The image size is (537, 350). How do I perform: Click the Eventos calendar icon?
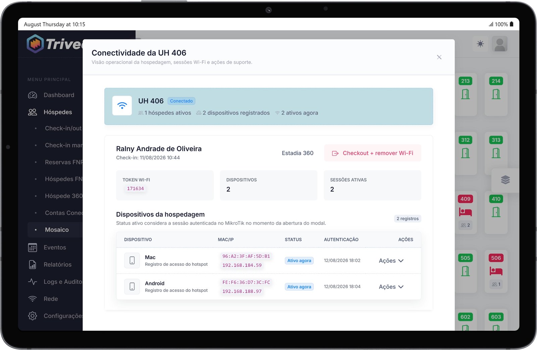[33, 248]
